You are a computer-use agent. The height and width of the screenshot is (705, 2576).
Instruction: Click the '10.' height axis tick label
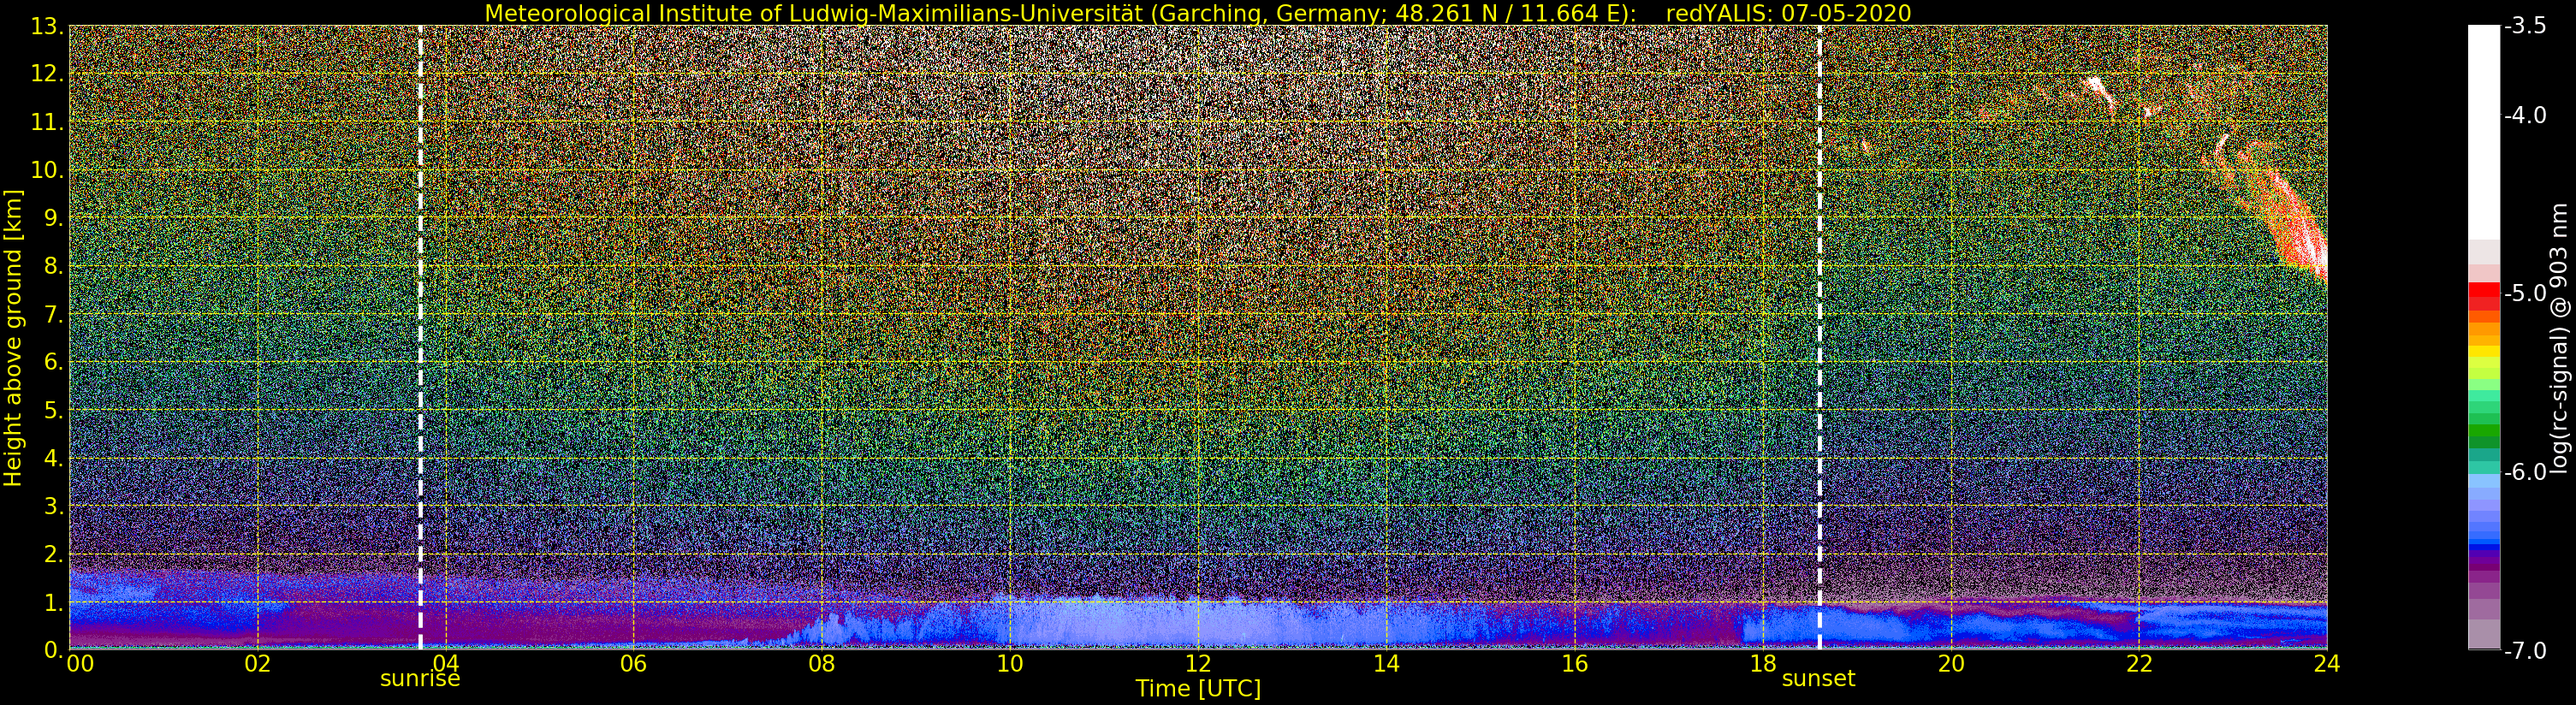pyautogui.click(x=47, y=170)
